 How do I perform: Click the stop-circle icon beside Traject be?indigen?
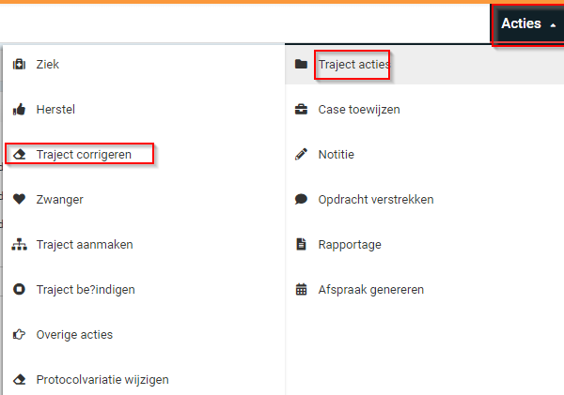[x=19, y=289]
